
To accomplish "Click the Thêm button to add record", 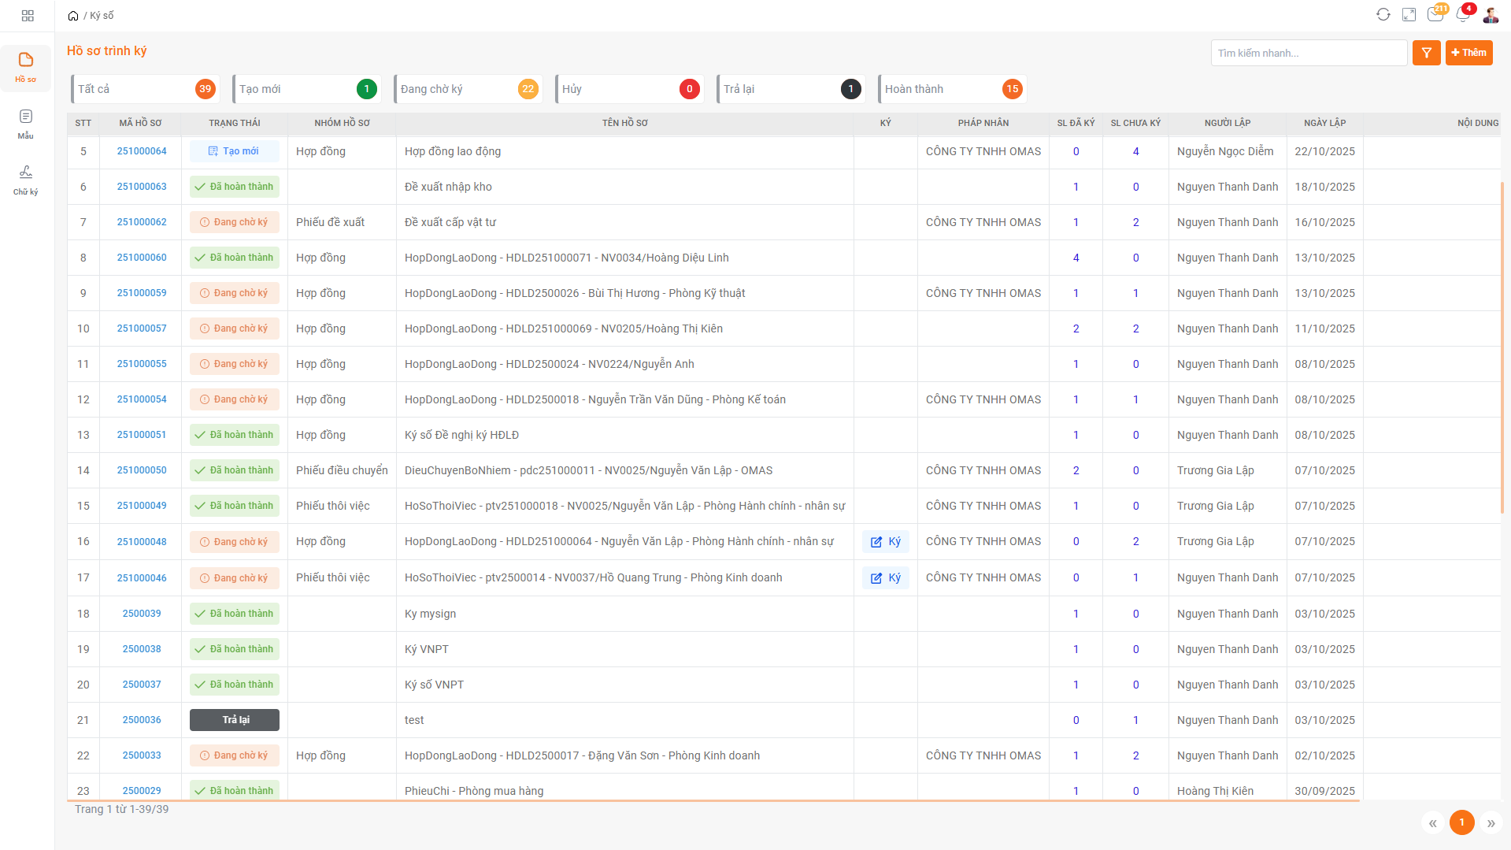I will [x=1468, y=53].
